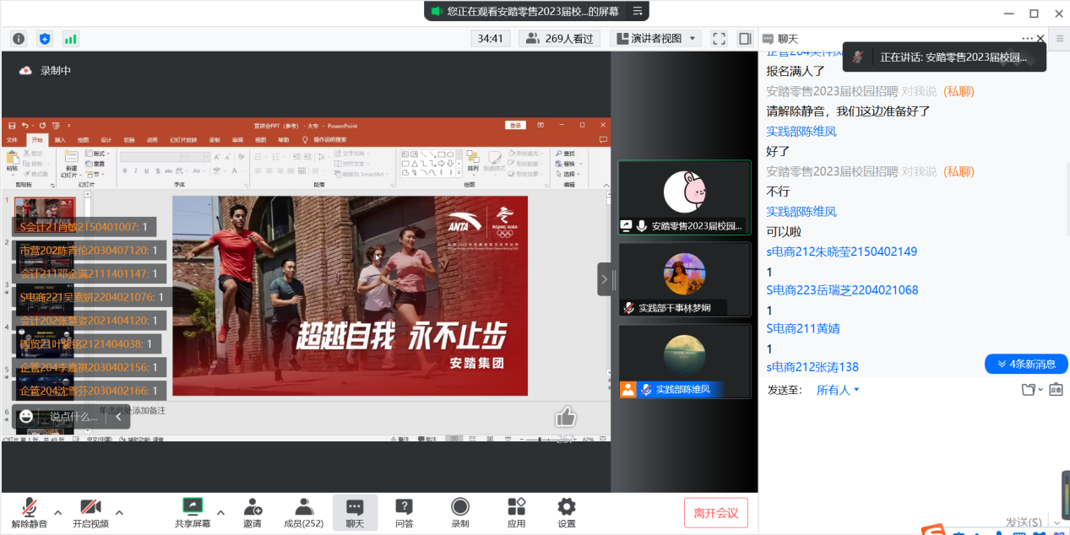Open the members list (252)
1070x535 pixels.
(x=304, y=511)
